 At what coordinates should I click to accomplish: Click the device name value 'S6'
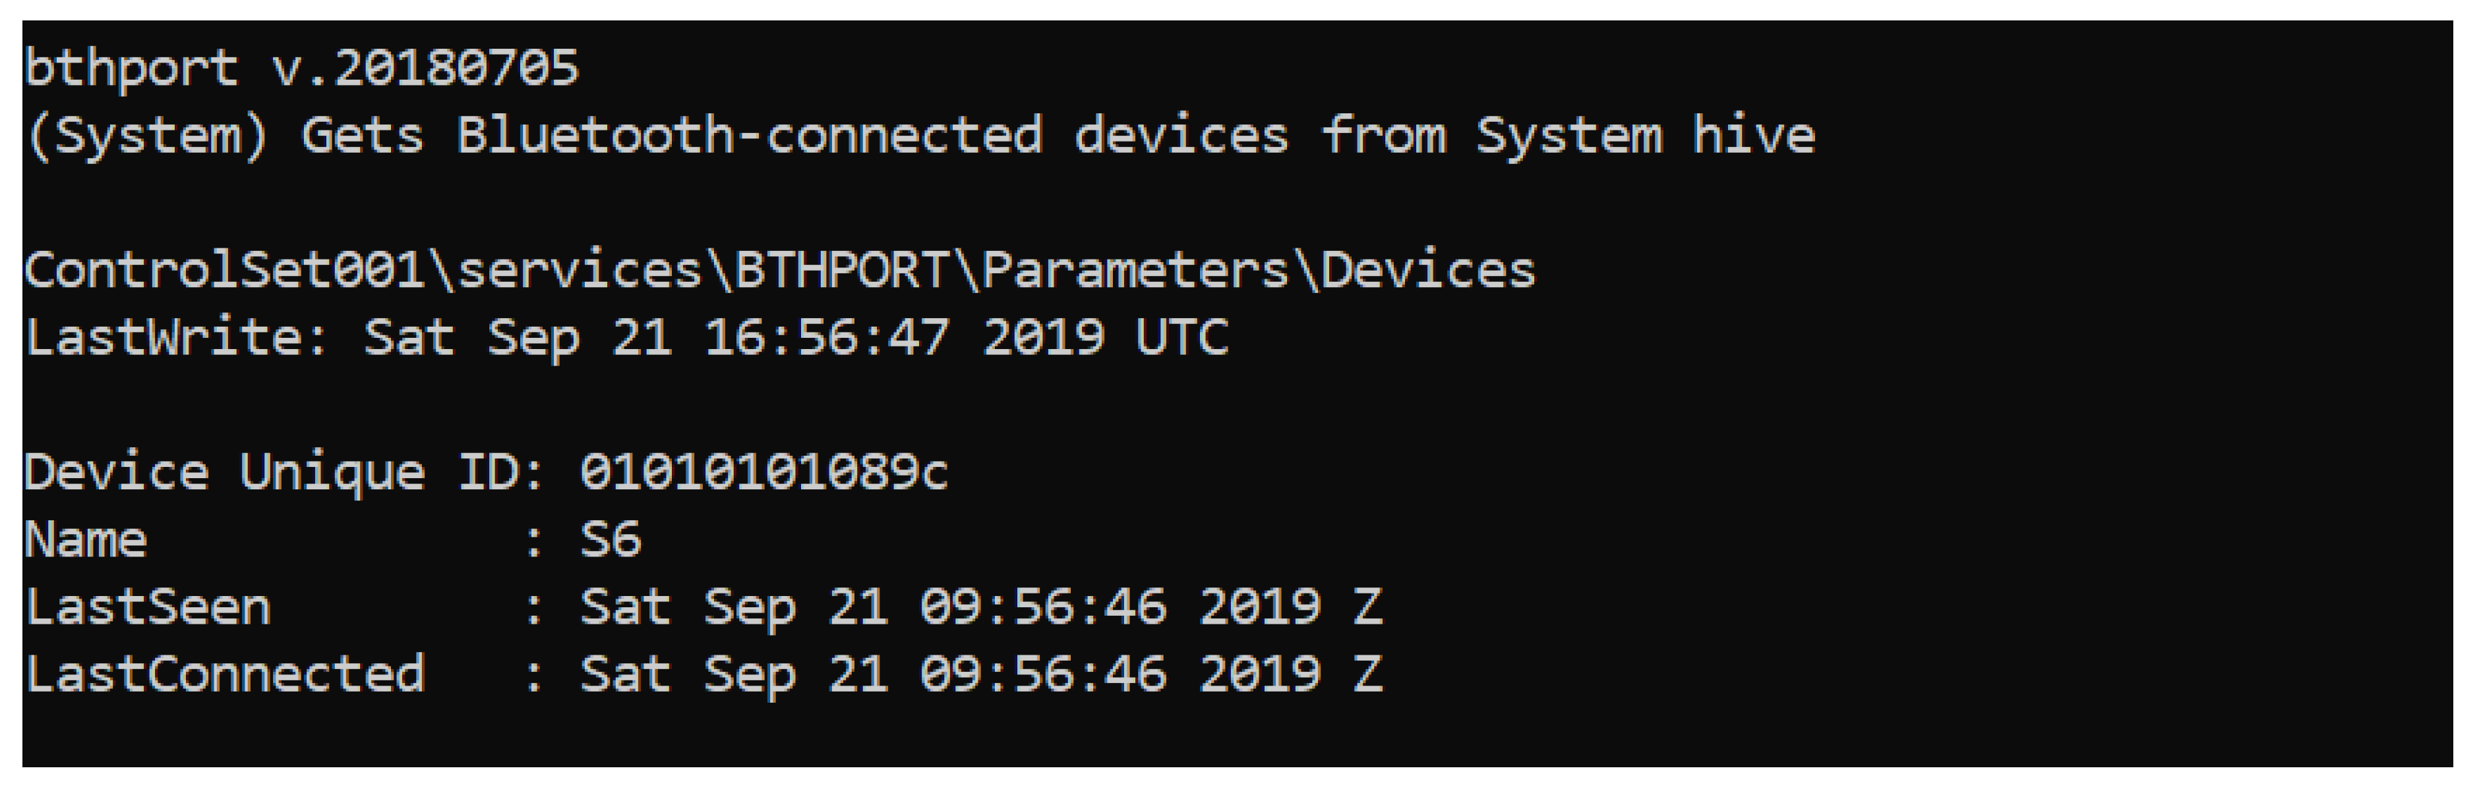[611, 541]
